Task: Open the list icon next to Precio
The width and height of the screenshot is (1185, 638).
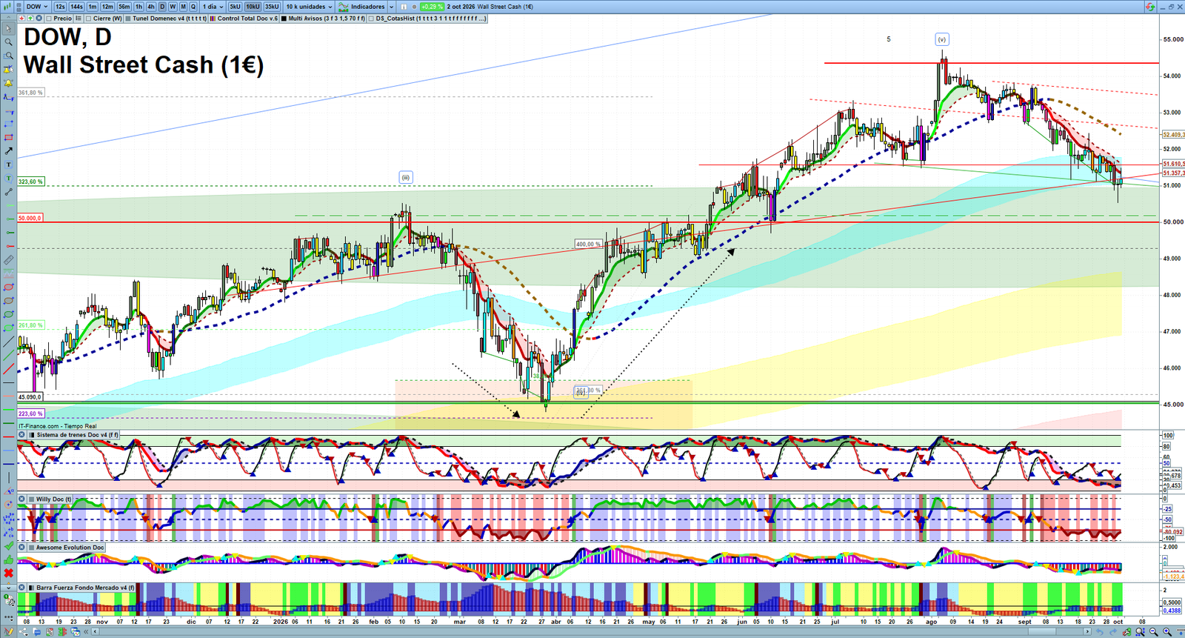Action: [78, 19]
